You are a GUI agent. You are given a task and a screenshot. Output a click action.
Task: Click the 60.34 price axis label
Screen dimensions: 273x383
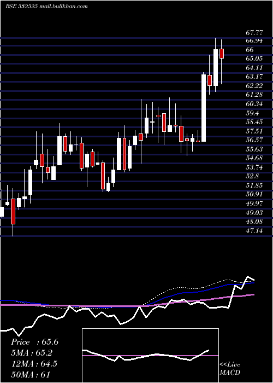point(254,104)
